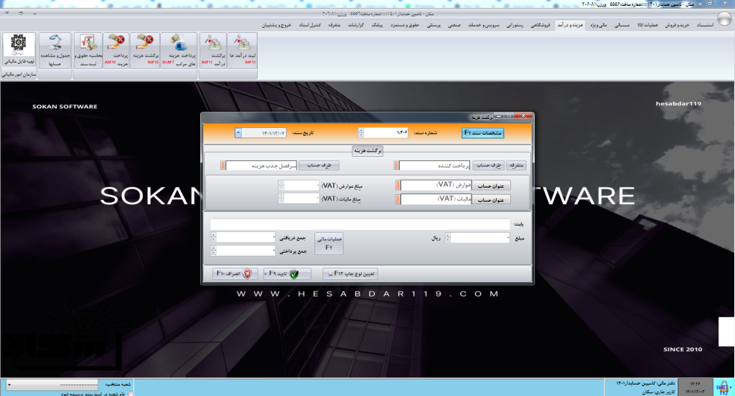Image resolution: width=735 pixels, height=396 pixels.
Task: Click عنوان حساب button for عوارض (VAT)
Action: pos(491,185)
